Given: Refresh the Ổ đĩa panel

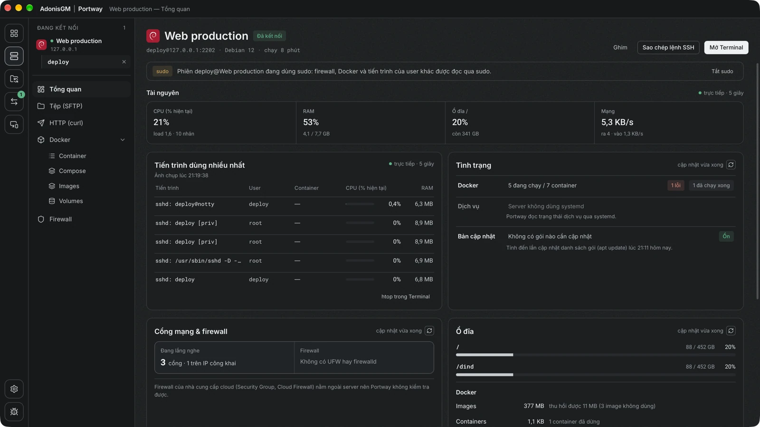Looking at the screenshot, I should (x=731, y=331).
